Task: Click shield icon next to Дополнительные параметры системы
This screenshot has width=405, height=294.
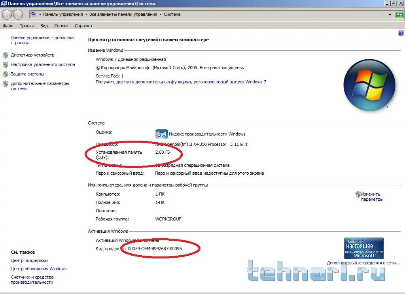Action: click(6, 84)
